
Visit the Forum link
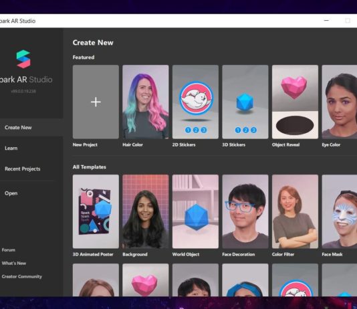(9, 249)
